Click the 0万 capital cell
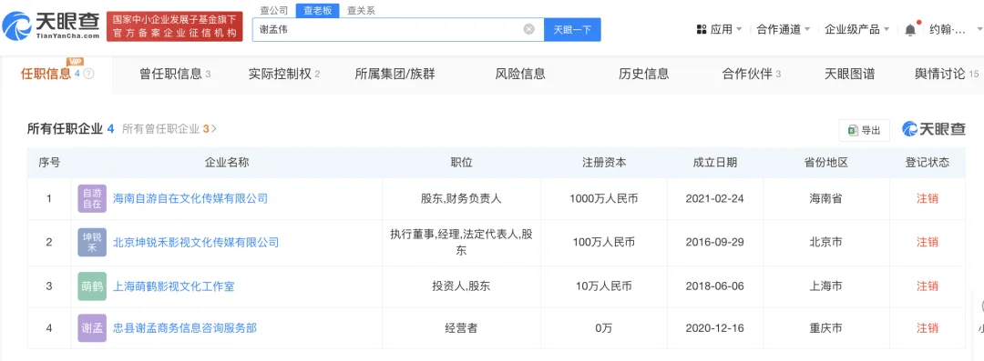The height and width of the screenshot is (361, 984). coord(604,327)
